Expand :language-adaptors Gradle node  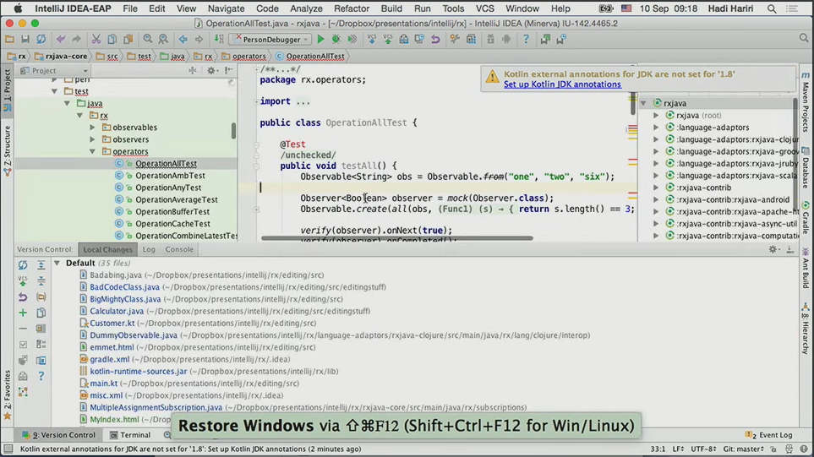(x=656, y=127)
